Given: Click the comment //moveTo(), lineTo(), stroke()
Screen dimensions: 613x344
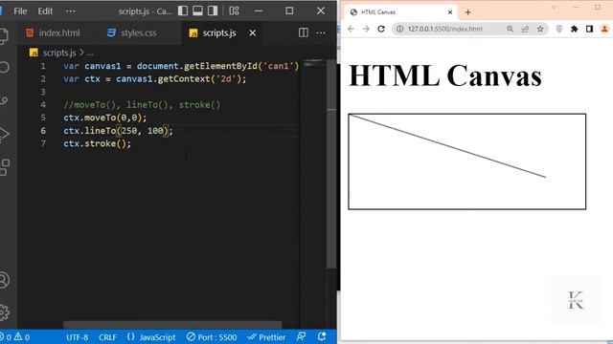Looking at the screenshot, I should tap(142, 105).
